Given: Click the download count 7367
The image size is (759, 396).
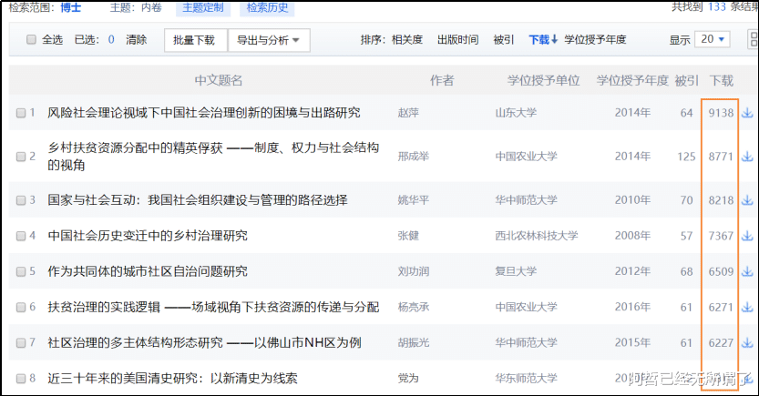Looking at the screenshot, I should click(722, 236).
